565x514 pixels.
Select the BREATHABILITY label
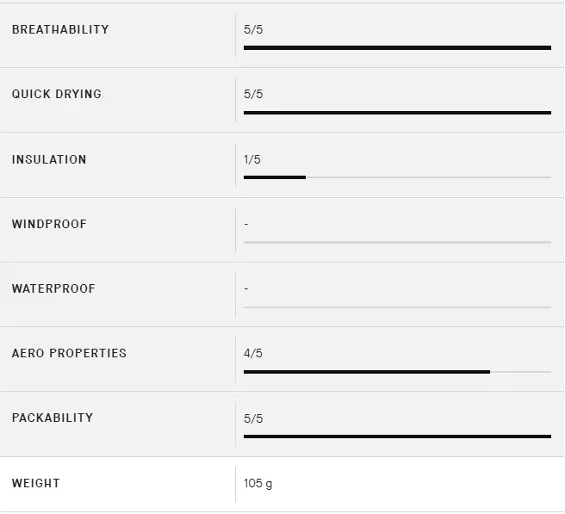(60, 29)
